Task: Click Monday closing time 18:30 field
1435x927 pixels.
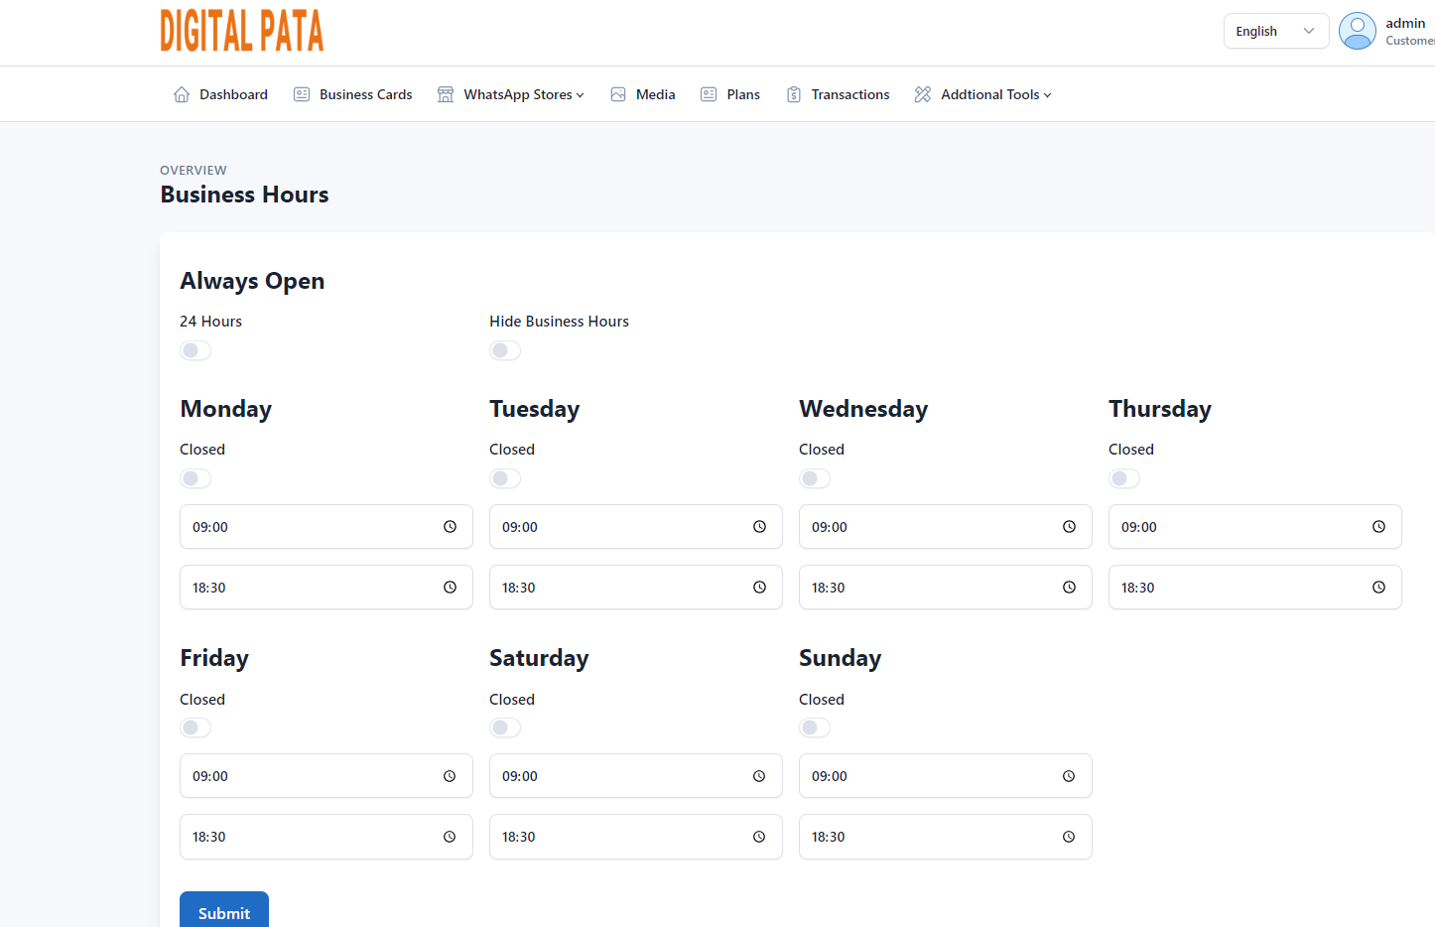Action: (326, 588)
